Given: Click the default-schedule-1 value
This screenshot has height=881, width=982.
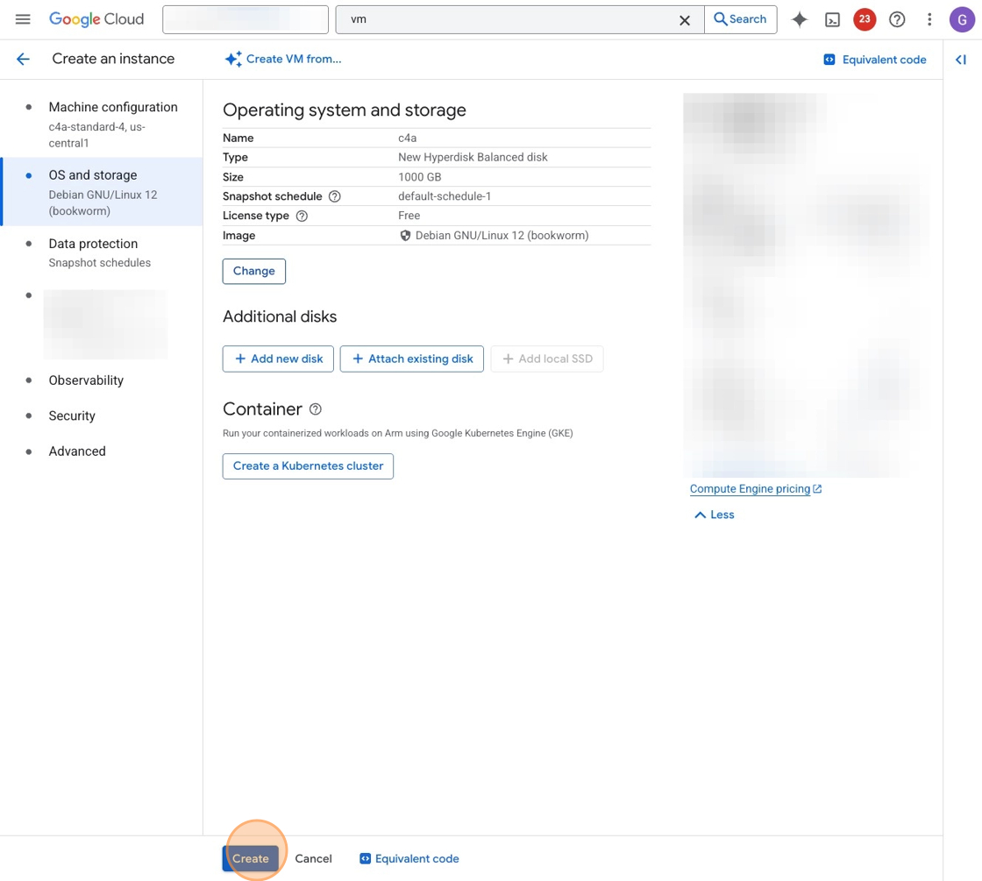Looking at the screenshot, I should tap(445, 196).
